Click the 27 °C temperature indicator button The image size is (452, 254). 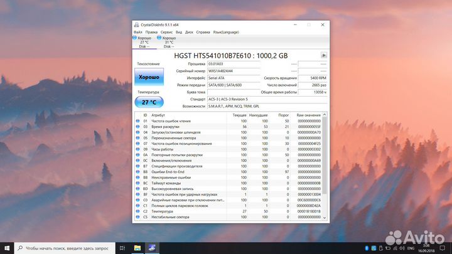click(149, 102)
